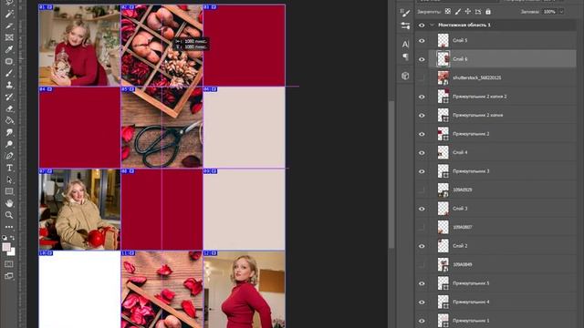Select the Dodge tool

point(9,144)
